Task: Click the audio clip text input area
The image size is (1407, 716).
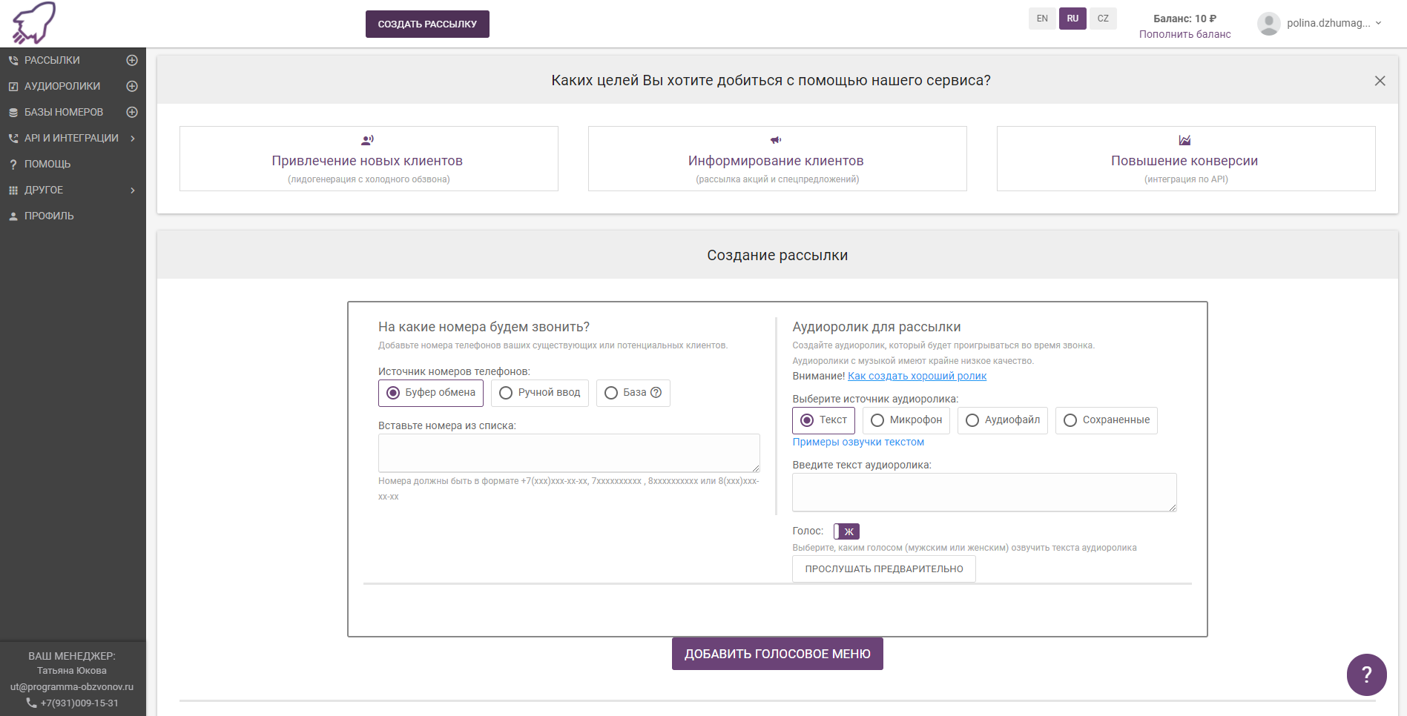Action: pos(984,492)
